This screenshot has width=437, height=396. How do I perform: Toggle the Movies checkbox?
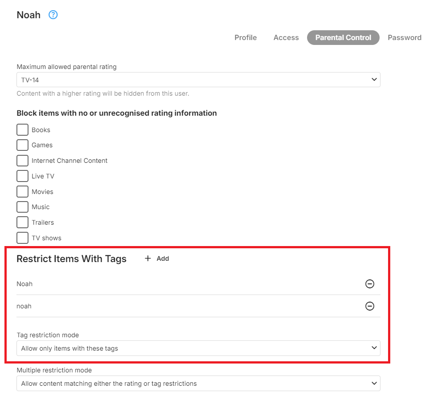pyautogui.click(x=23, y=192)
